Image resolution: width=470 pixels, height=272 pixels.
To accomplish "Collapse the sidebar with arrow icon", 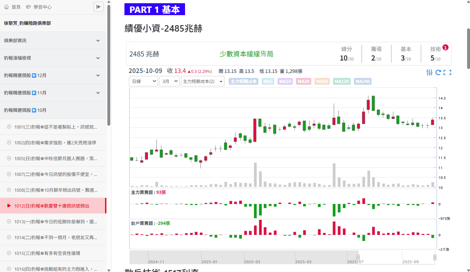I will (99, 7).
